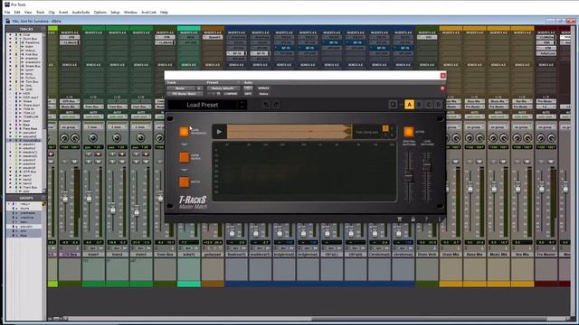Toggle BYPASS in plugin header
Image resolution: width=579 pixels, height=325 pixels.
click(x=263, y=88)
